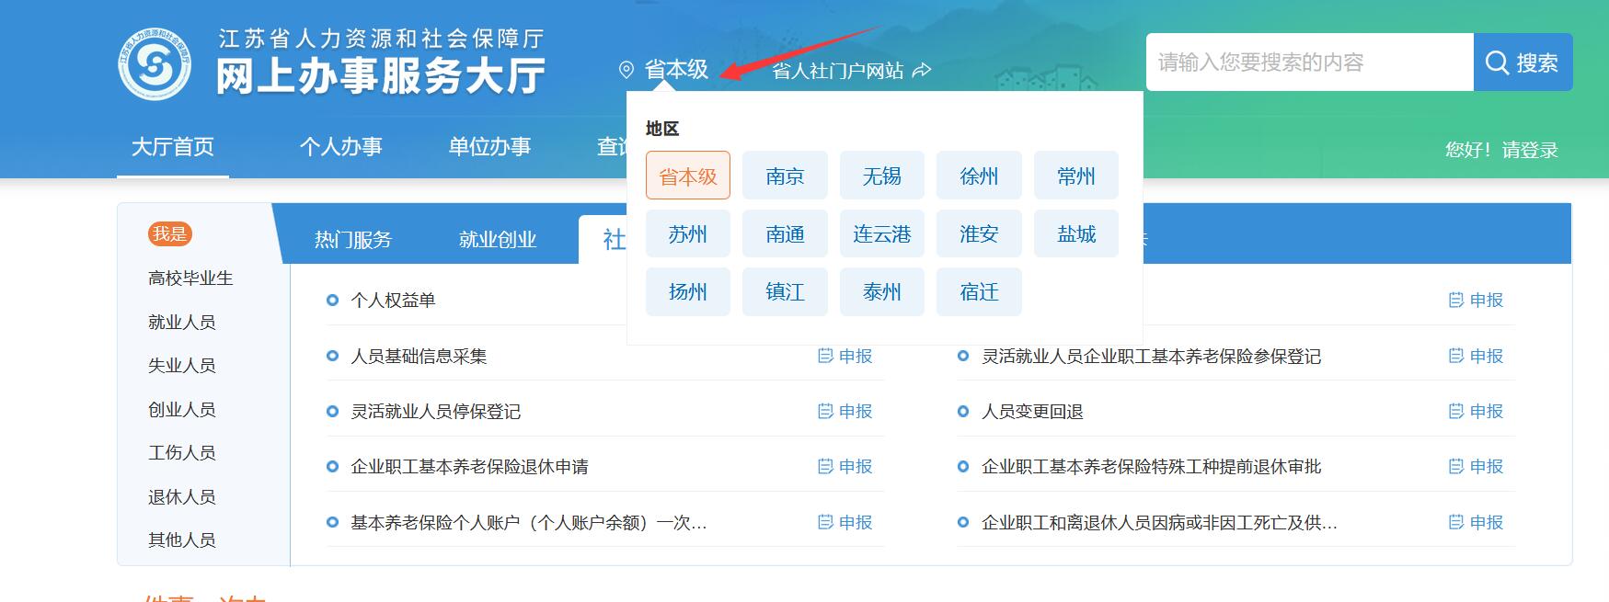Select 省本级 in region list

[x=688, y=176]
